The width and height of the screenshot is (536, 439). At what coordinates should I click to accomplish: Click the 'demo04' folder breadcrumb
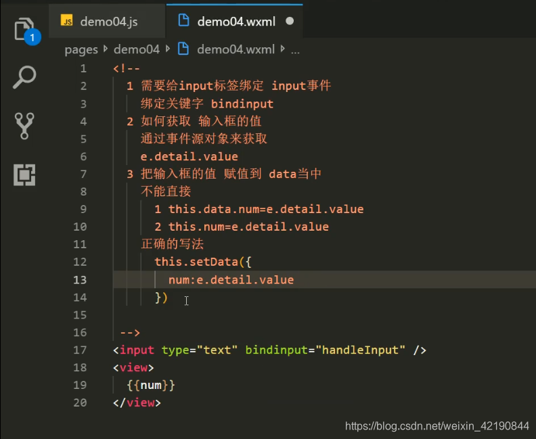tap(137, 49)
